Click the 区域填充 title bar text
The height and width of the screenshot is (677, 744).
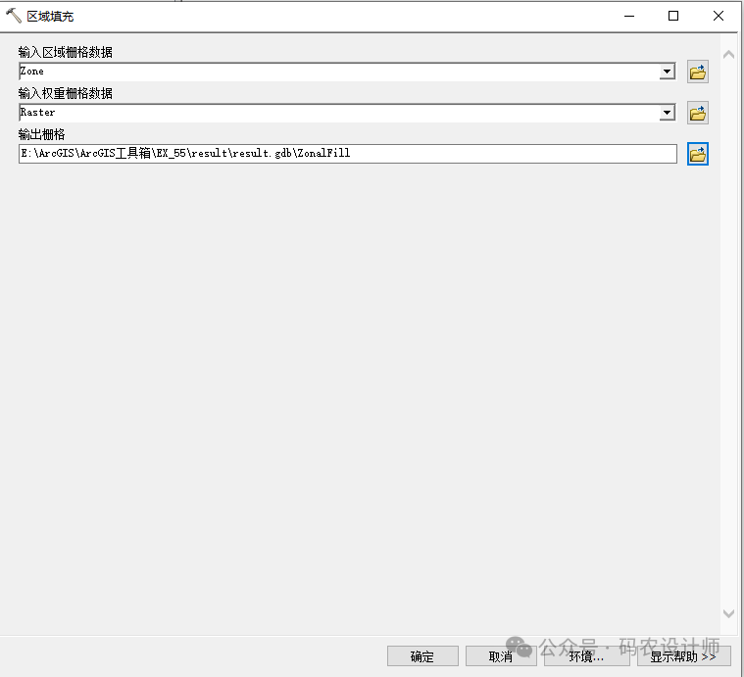coord(50,16)
